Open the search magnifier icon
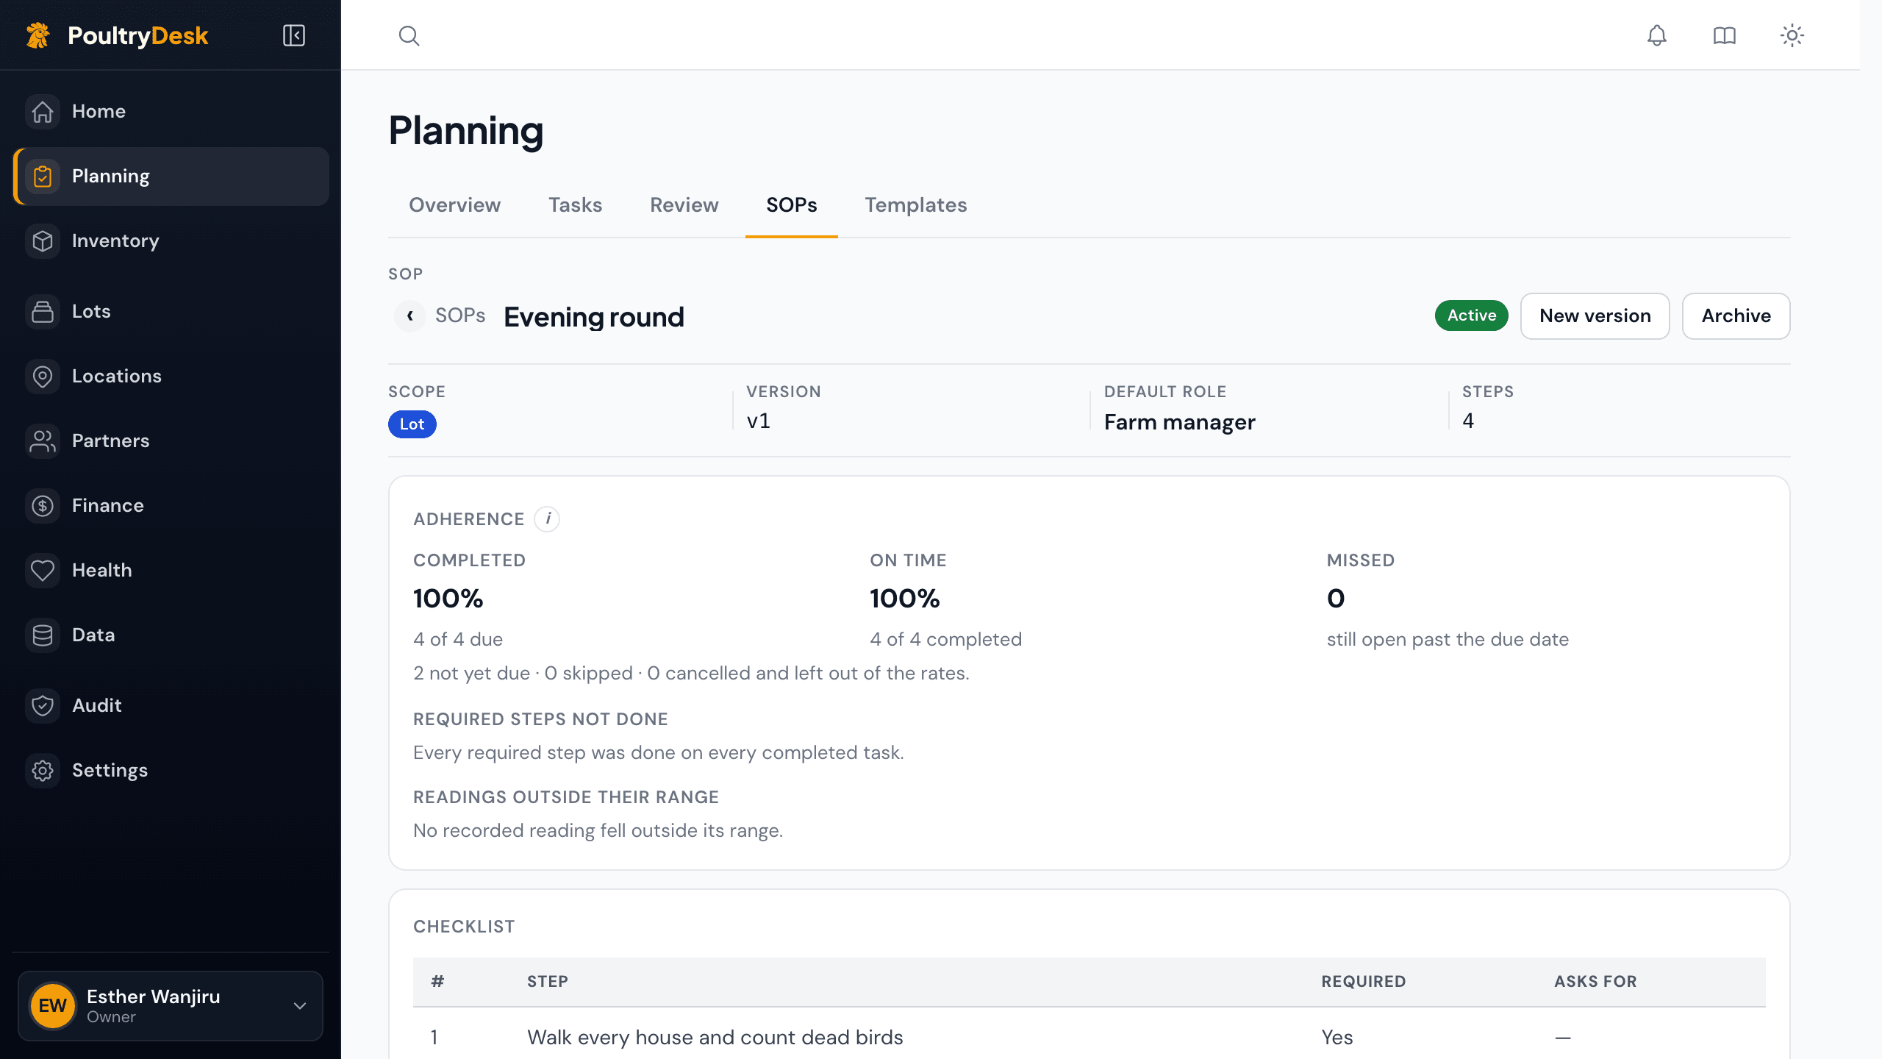This screenshot has width=1882, height=1059. (x=409, y=35)
